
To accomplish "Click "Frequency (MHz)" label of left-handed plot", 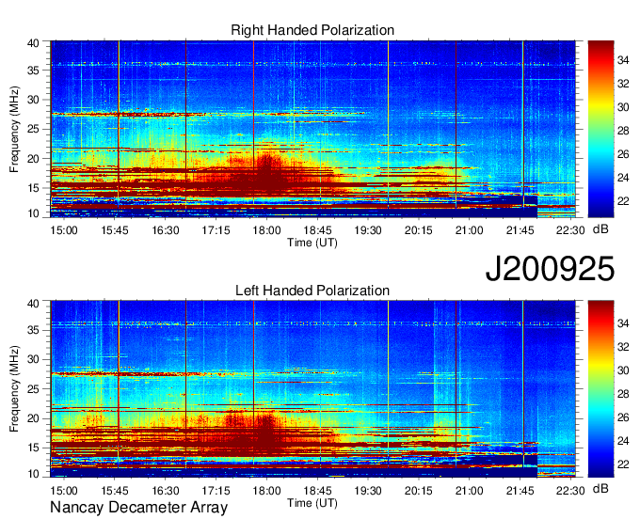I will (x=14, y=389).
